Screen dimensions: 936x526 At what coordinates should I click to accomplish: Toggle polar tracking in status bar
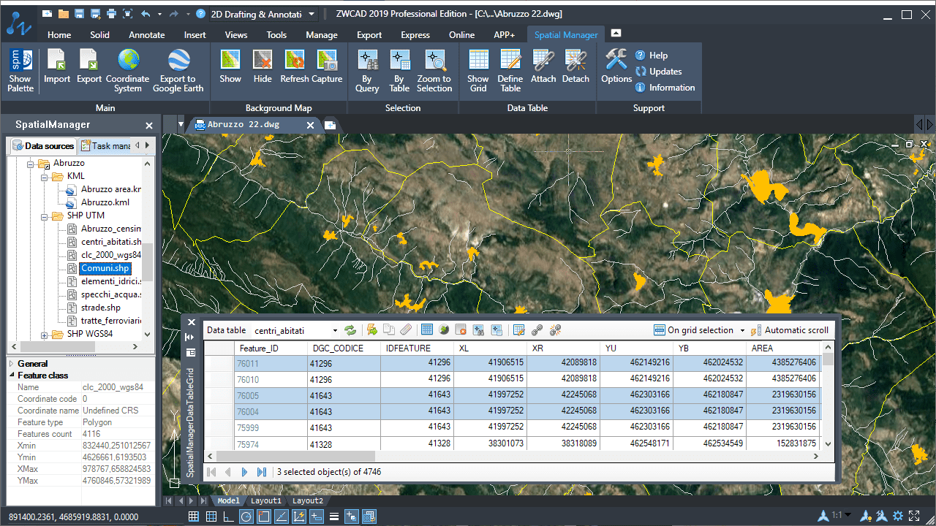click(x=246, y=517)
